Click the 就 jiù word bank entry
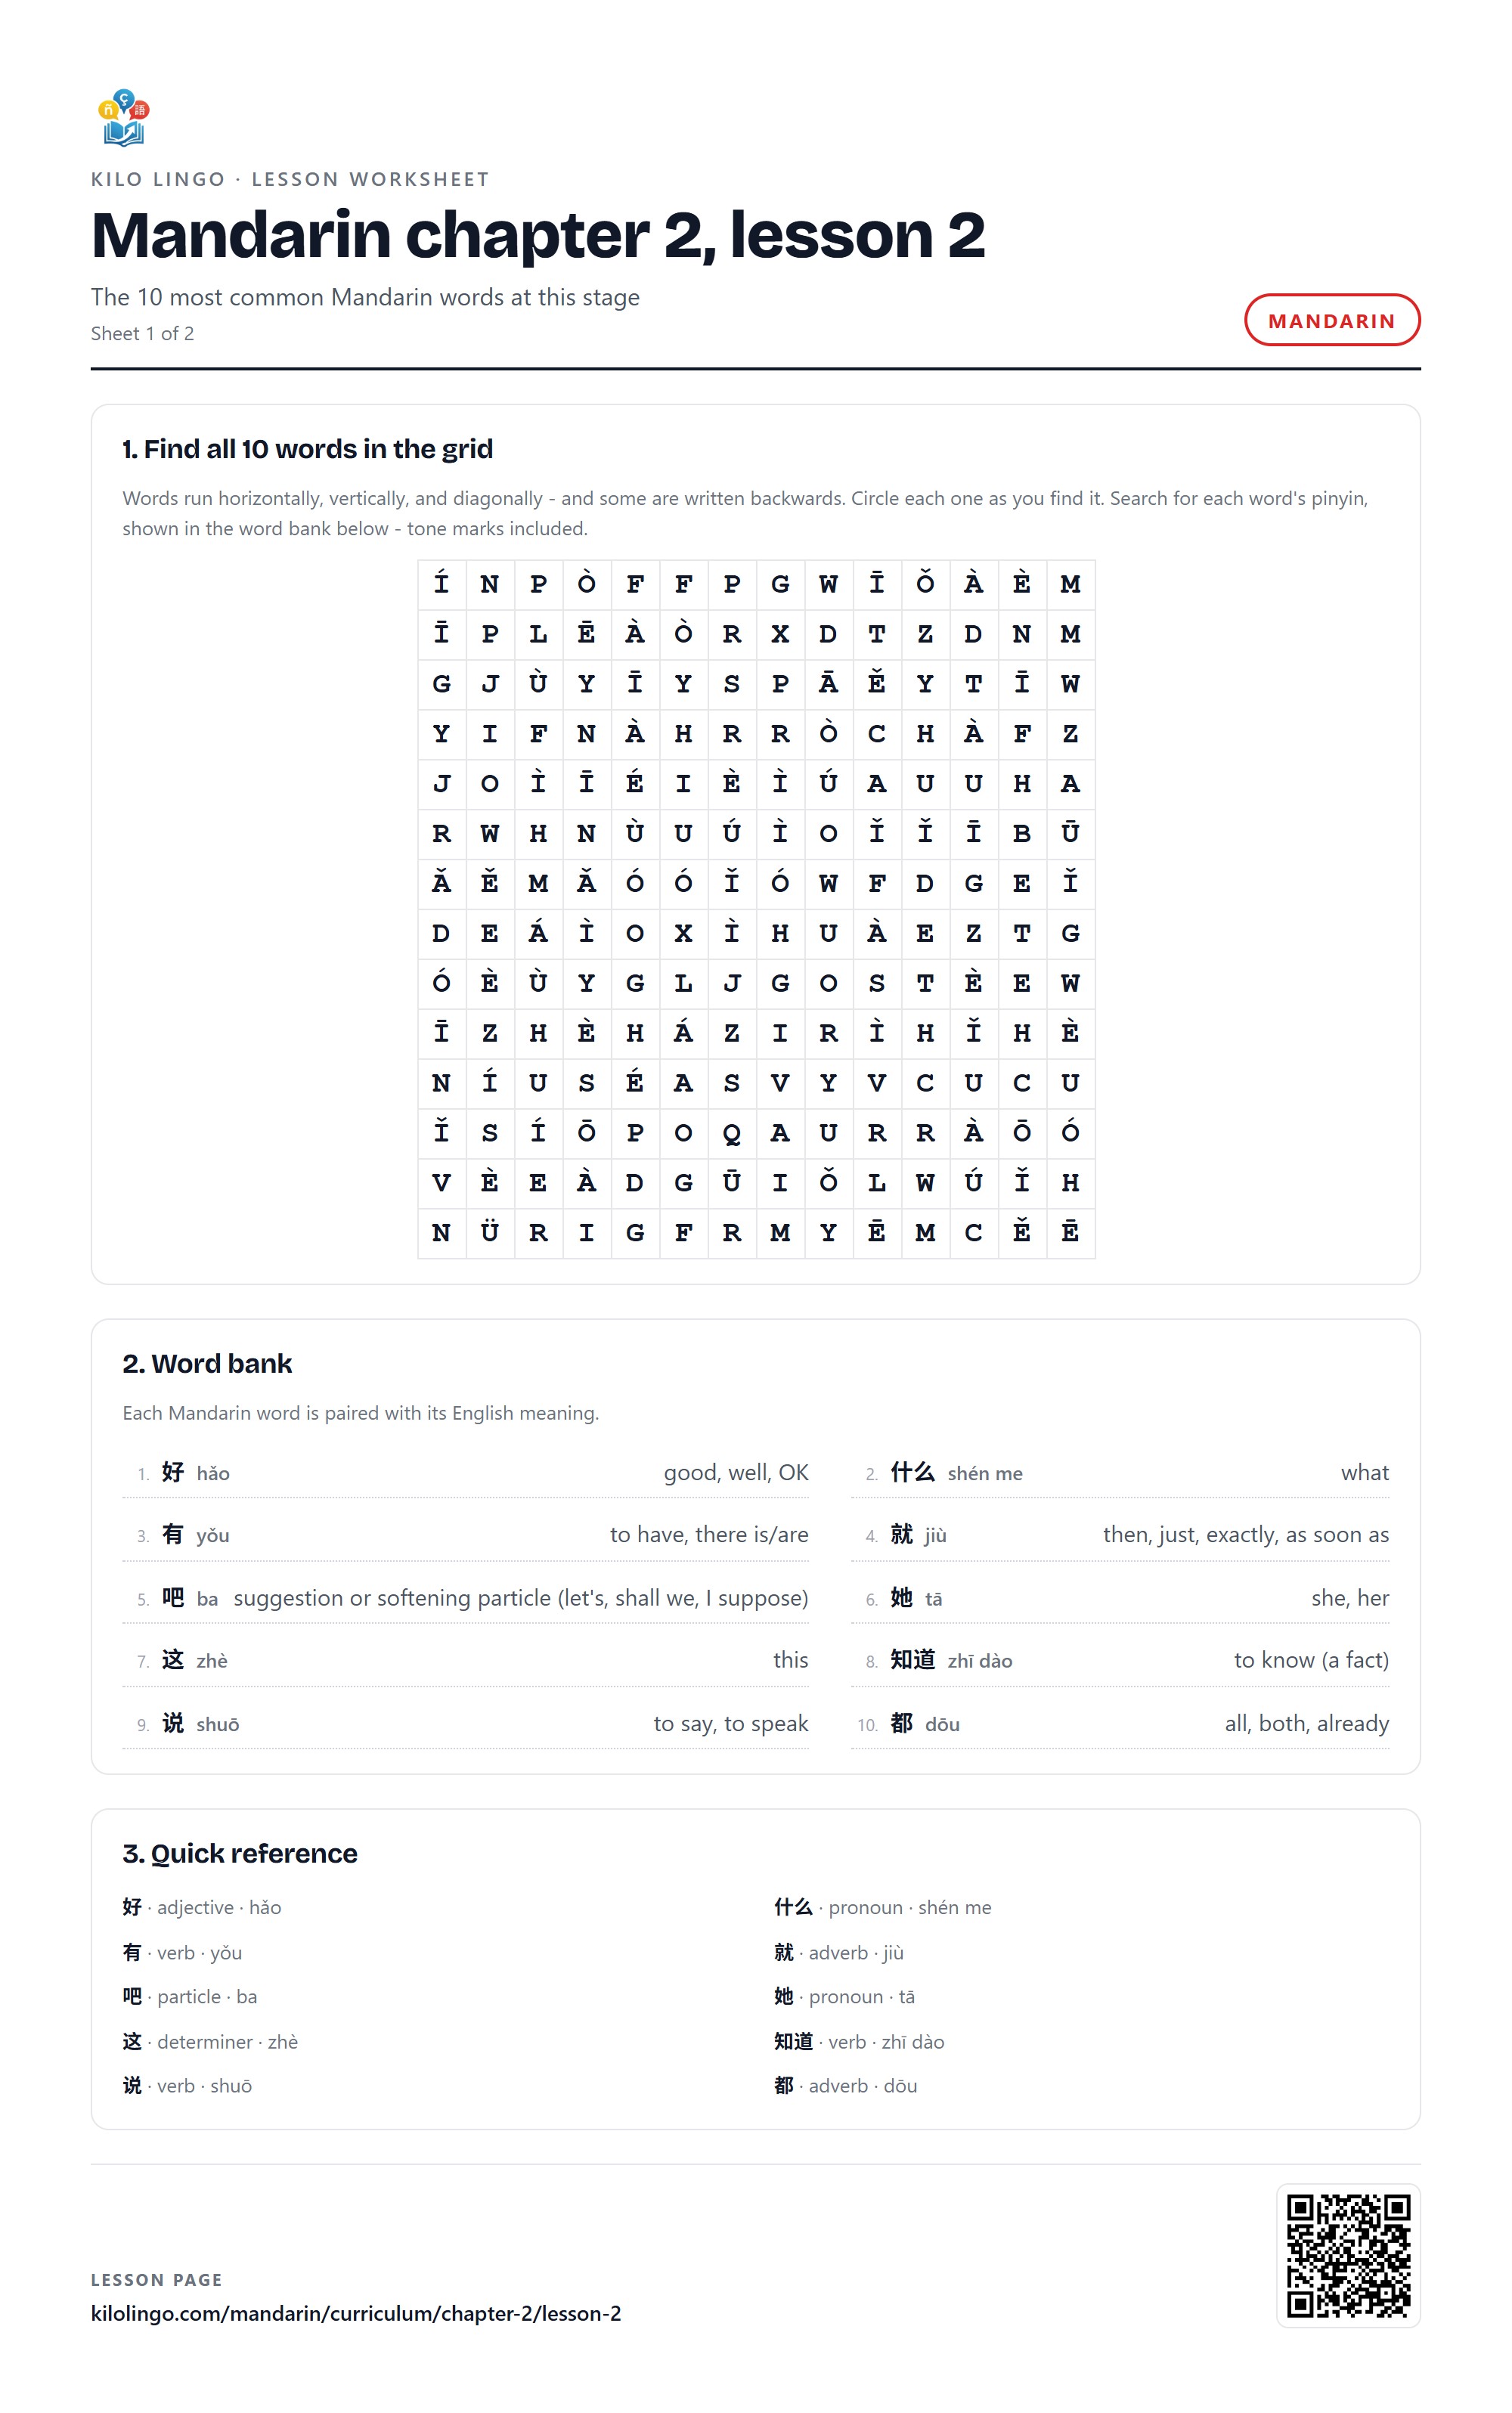The width and height of the screenshot is (1512, 2413). [x=1120, y=1534]
